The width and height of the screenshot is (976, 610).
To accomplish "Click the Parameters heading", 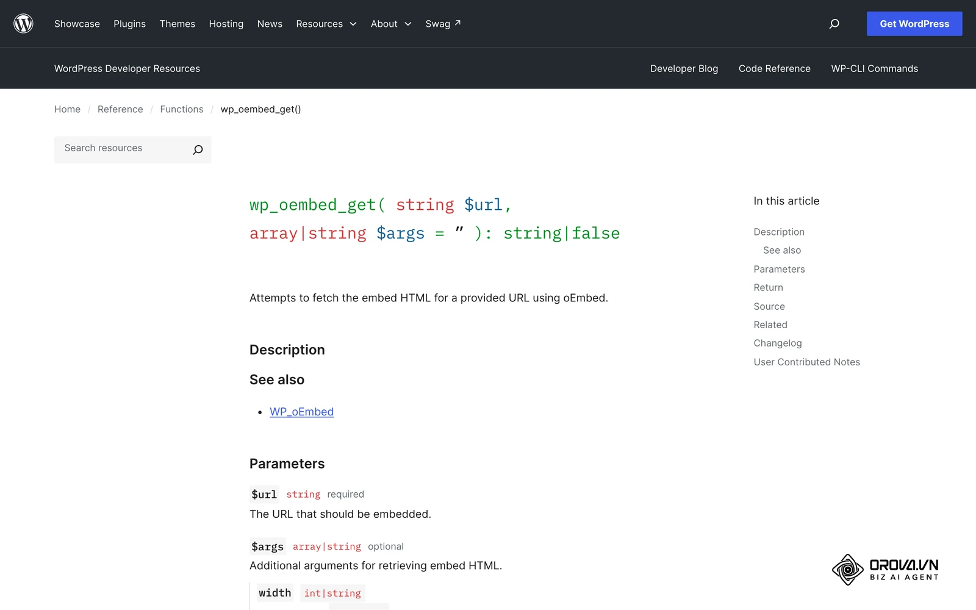I will point(287,464).
